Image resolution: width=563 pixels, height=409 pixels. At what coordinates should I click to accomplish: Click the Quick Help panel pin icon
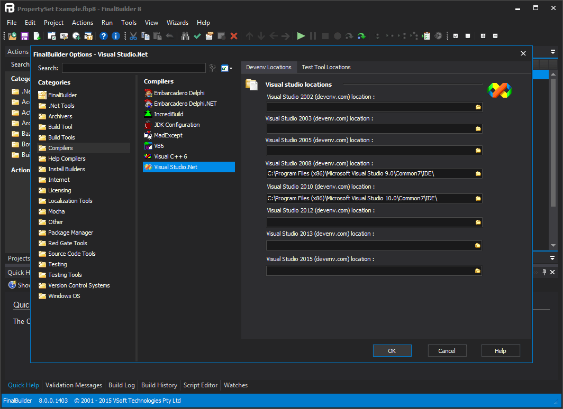pyautogui.click(x=544, y=272)
